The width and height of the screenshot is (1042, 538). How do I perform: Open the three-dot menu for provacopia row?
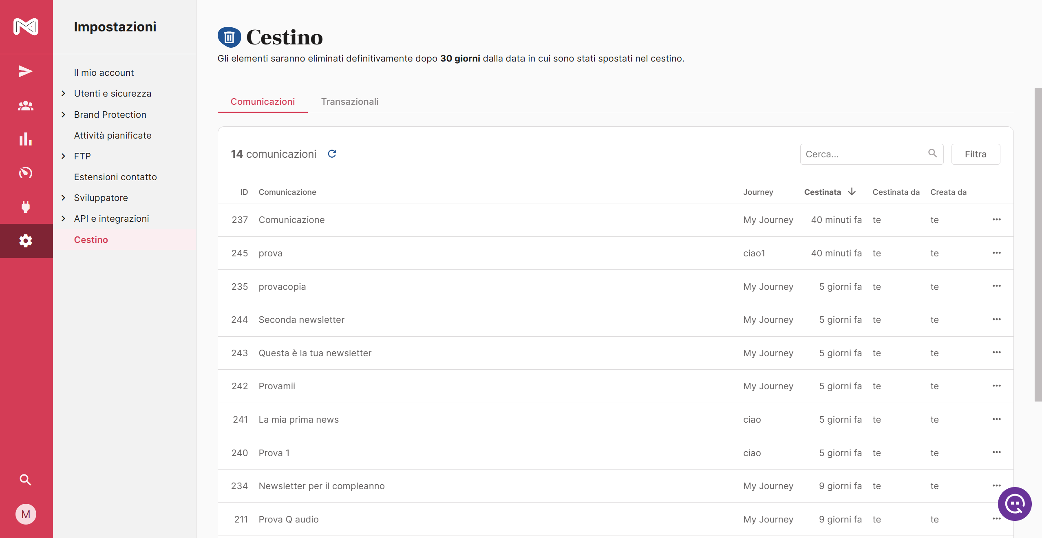(x=996, y=286)
